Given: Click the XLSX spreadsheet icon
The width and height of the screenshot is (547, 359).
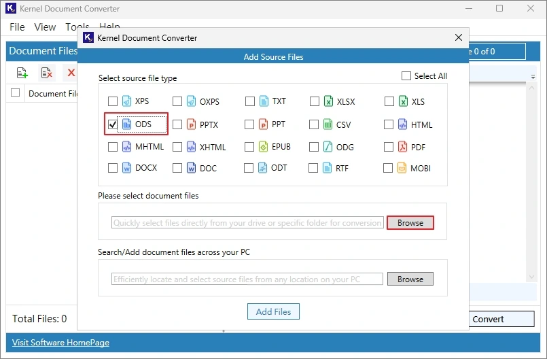Looking at the screenshot, I should pyautogui.click(x=328, y=101).
